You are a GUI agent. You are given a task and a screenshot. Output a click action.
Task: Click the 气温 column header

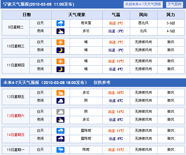point(116,15)
